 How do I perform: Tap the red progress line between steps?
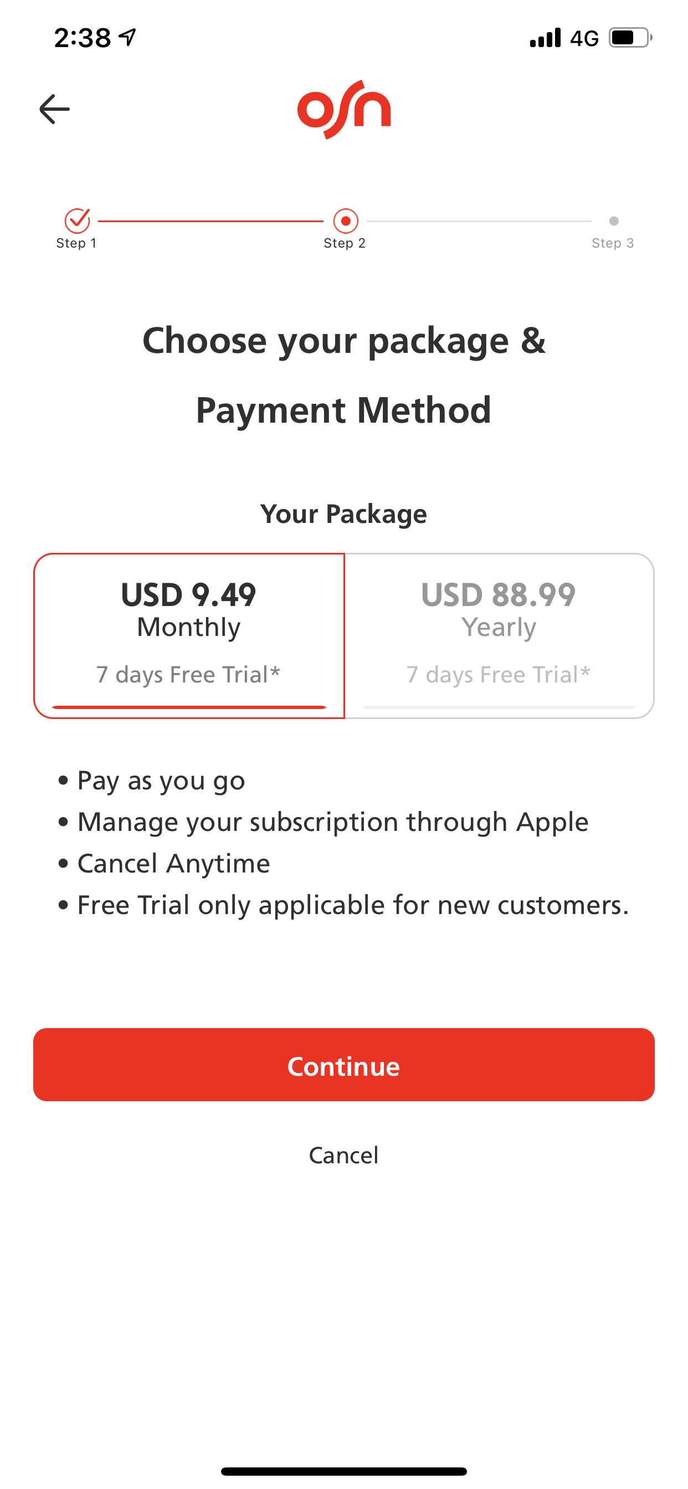[x=210, y=221]
